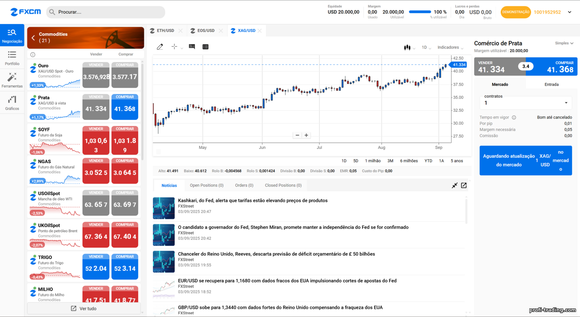Select the pencil drawing tool
The width and height of the screenshot is (580, 317).
click(x=160, y=47)
